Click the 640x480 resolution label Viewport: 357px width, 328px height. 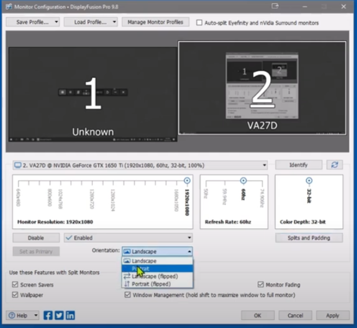(19, 198)
